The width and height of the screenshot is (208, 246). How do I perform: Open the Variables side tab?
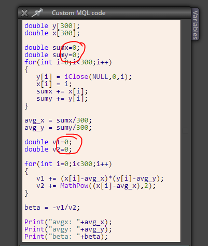point(195,24)
